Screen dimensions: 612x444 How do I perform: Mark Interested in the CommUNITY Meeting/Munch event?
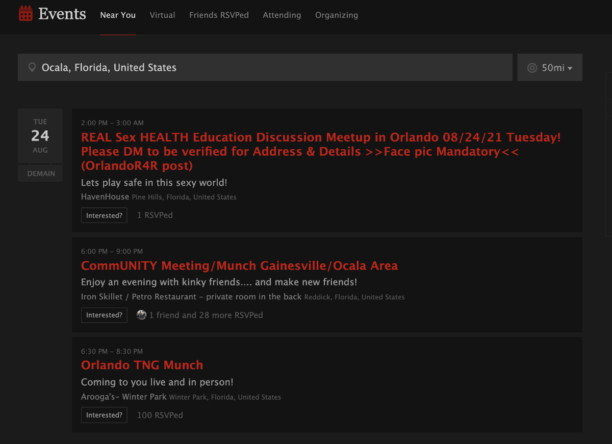point(104,315)
